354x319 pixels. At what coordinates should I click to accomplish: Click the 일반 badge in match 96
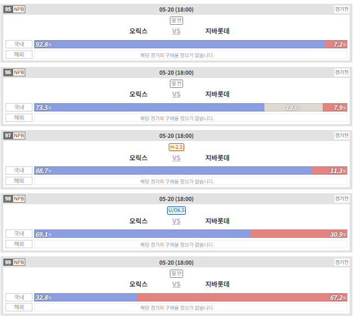tap(176, 83)
